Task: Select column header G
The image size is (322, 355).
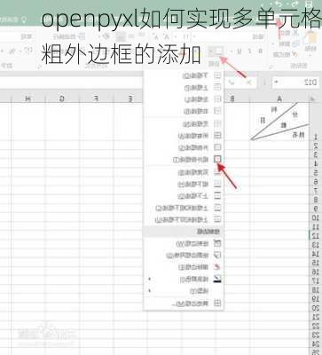Action: [x=62, y=99]
